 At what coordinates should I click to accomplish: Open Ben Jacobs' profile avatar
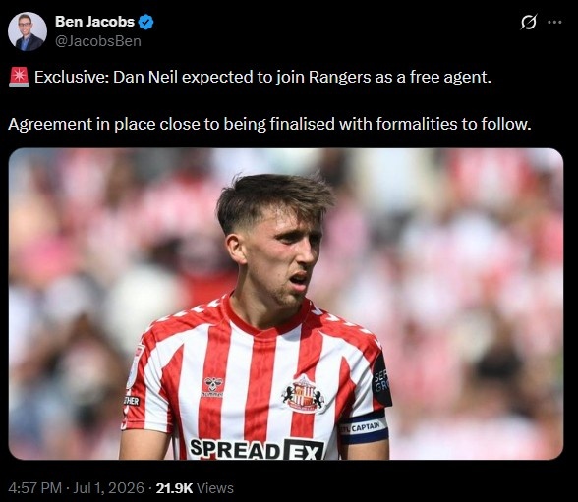pyautogui.click(x=28, y=31)
